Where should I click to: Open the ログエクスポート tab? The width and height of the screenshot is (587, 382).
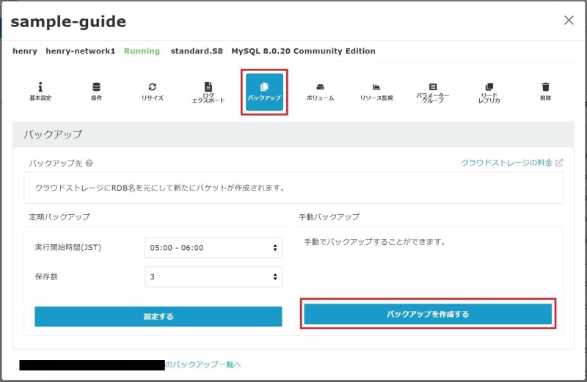pos(208,92)
